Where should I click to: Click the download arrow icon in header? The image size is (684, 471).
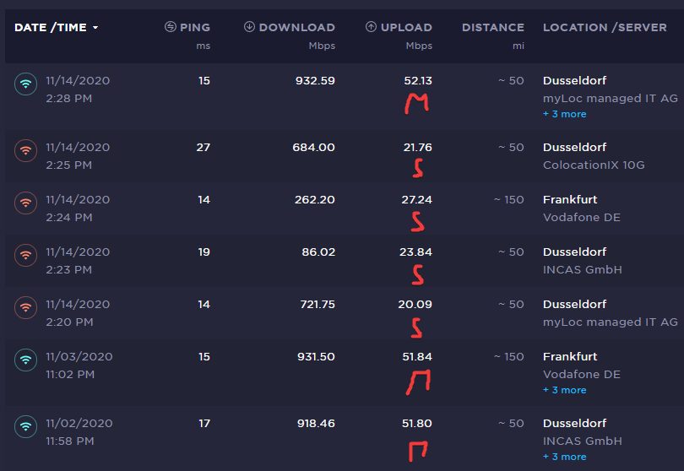[x=249, y=27]
